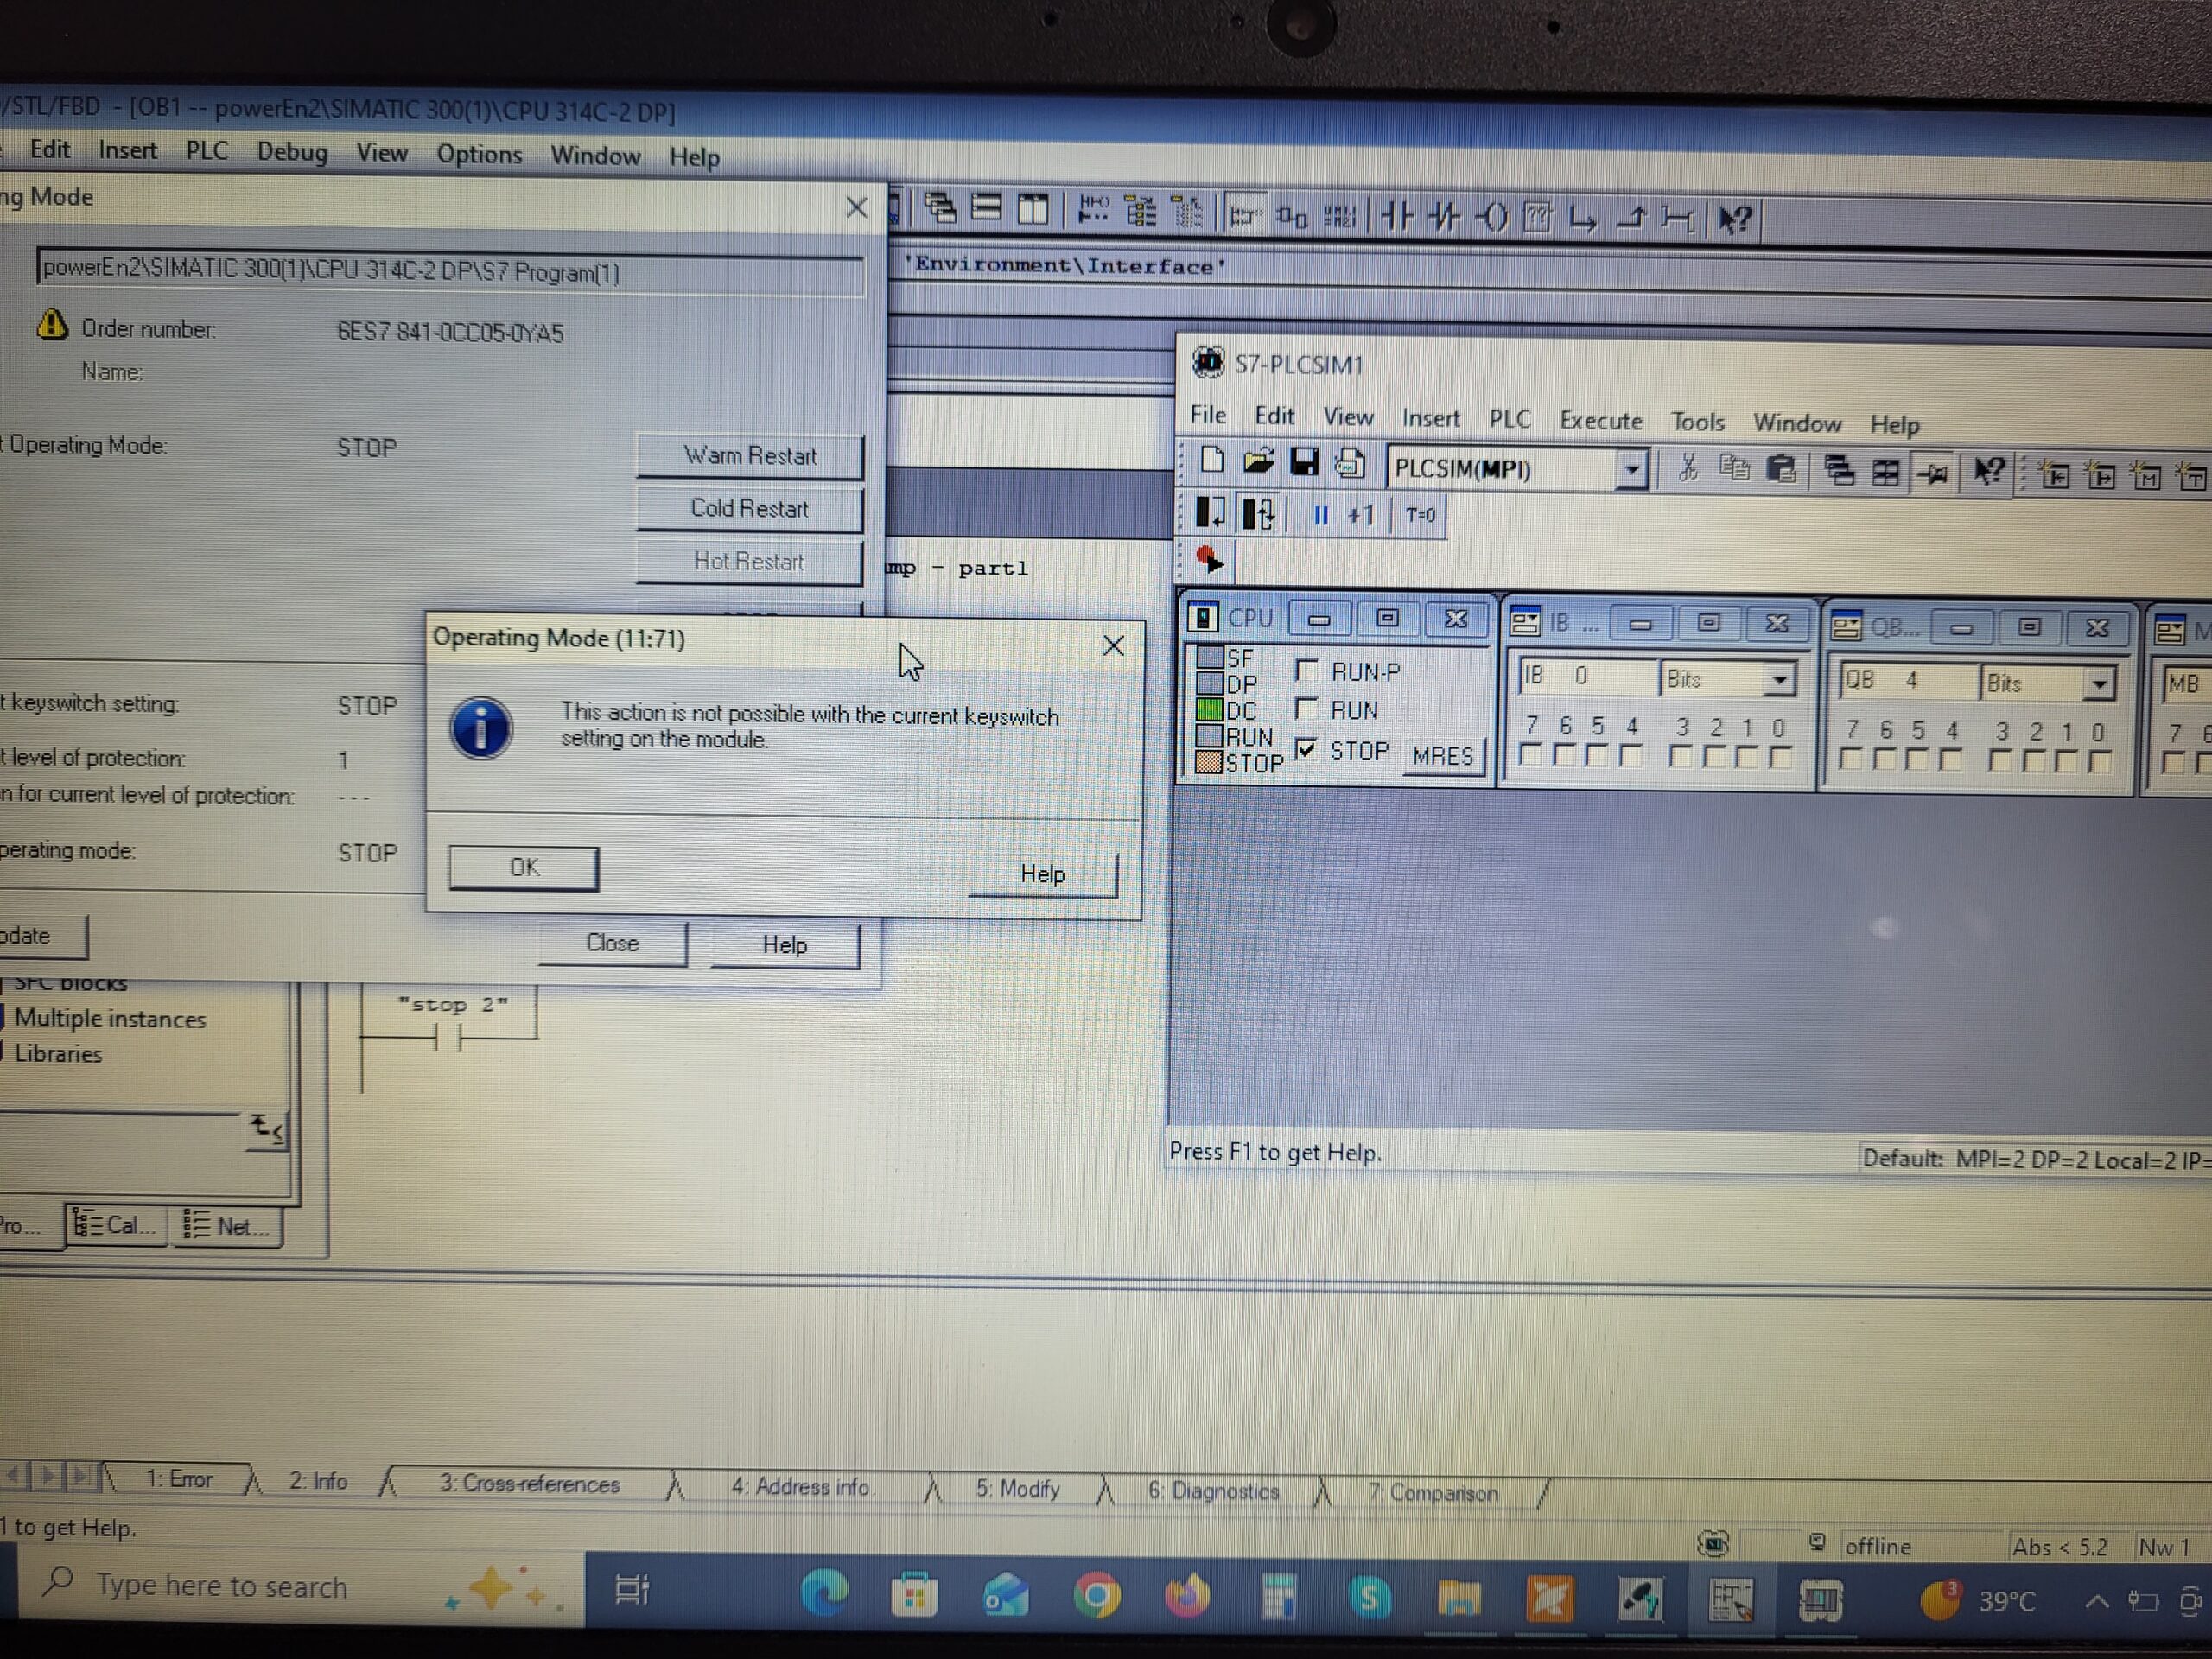
Task: Open Google Chrome from the taskbar
Action: pos(1096,1595)
